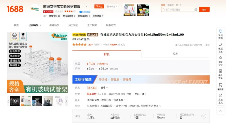Click the back-to-top arrow icon
The image size is (226, 124).
pyautogui.click(x=220, y=111)
